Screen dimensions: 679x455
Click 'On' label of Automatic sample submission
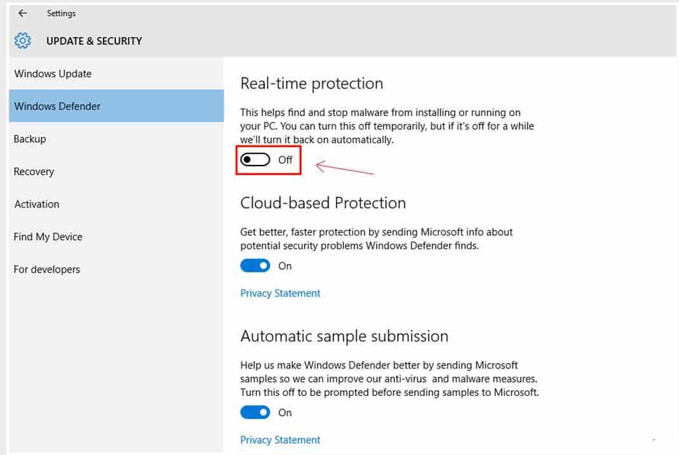(x=285, y=412)
